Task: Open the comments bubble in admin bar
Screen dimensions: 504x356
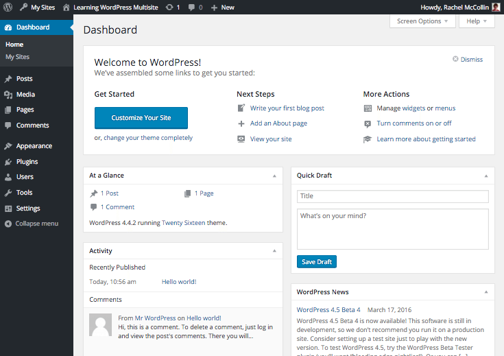Action: 191,8
